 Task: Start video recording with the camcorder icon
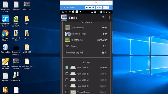[x=90, y=7]
